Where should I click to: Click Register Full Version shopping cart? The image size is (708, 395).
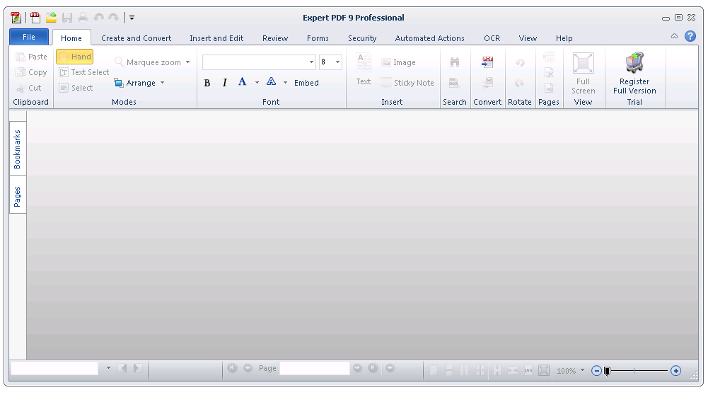(x=634, y=73)
